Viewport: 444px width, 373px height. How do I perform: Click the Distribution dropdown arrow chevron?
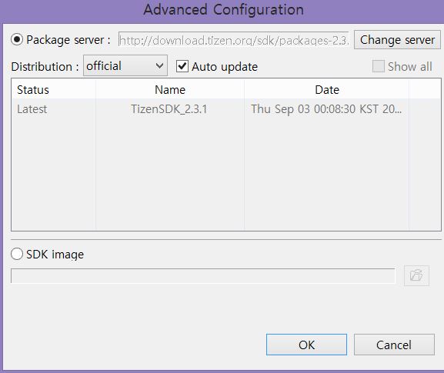160,65
